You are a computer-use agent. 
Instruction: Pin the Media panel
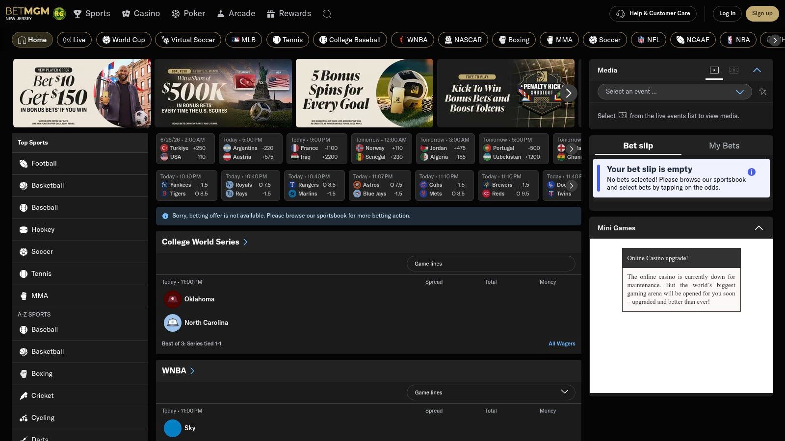coord(762,91)
